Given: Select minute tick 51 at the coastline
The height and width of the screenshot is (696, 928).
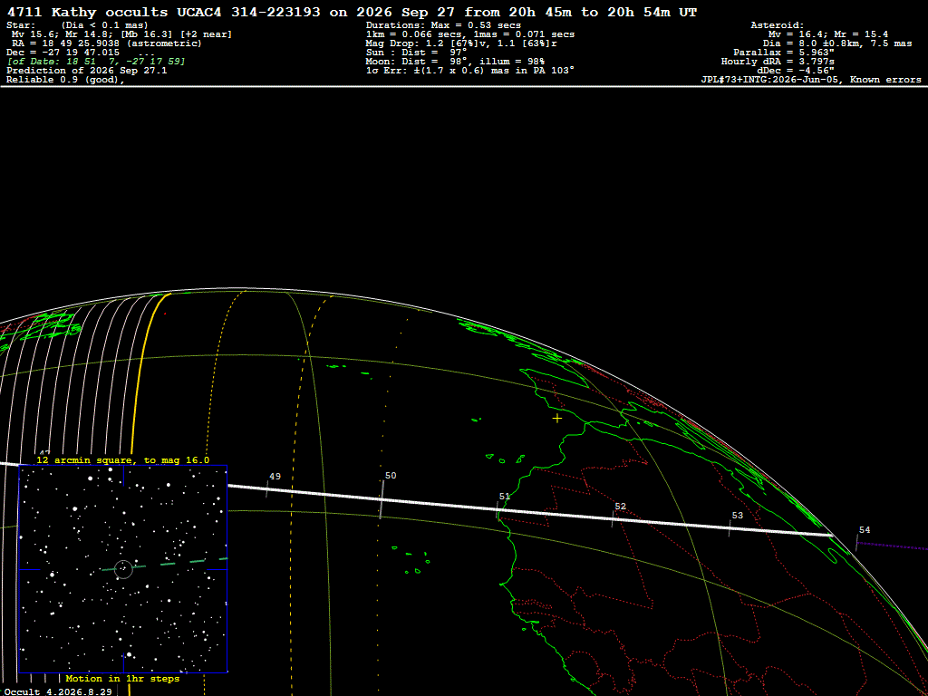Looking at the screenshot, I should coord(504,497).
